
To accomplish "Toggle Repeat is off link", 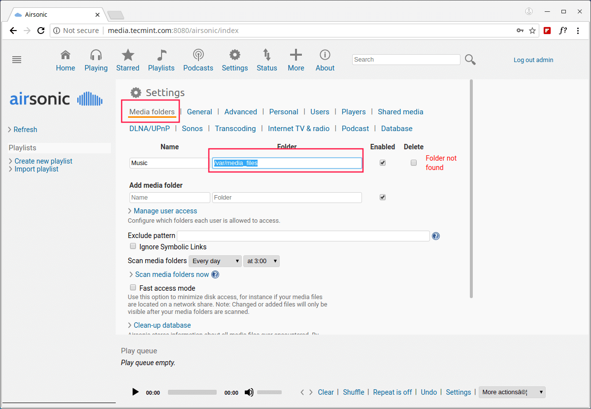I will pos(393,392).
